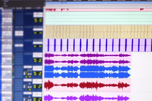Select the tan densely striped clip
This screenshot has height=101, width=152.
[x=99, y=32]
